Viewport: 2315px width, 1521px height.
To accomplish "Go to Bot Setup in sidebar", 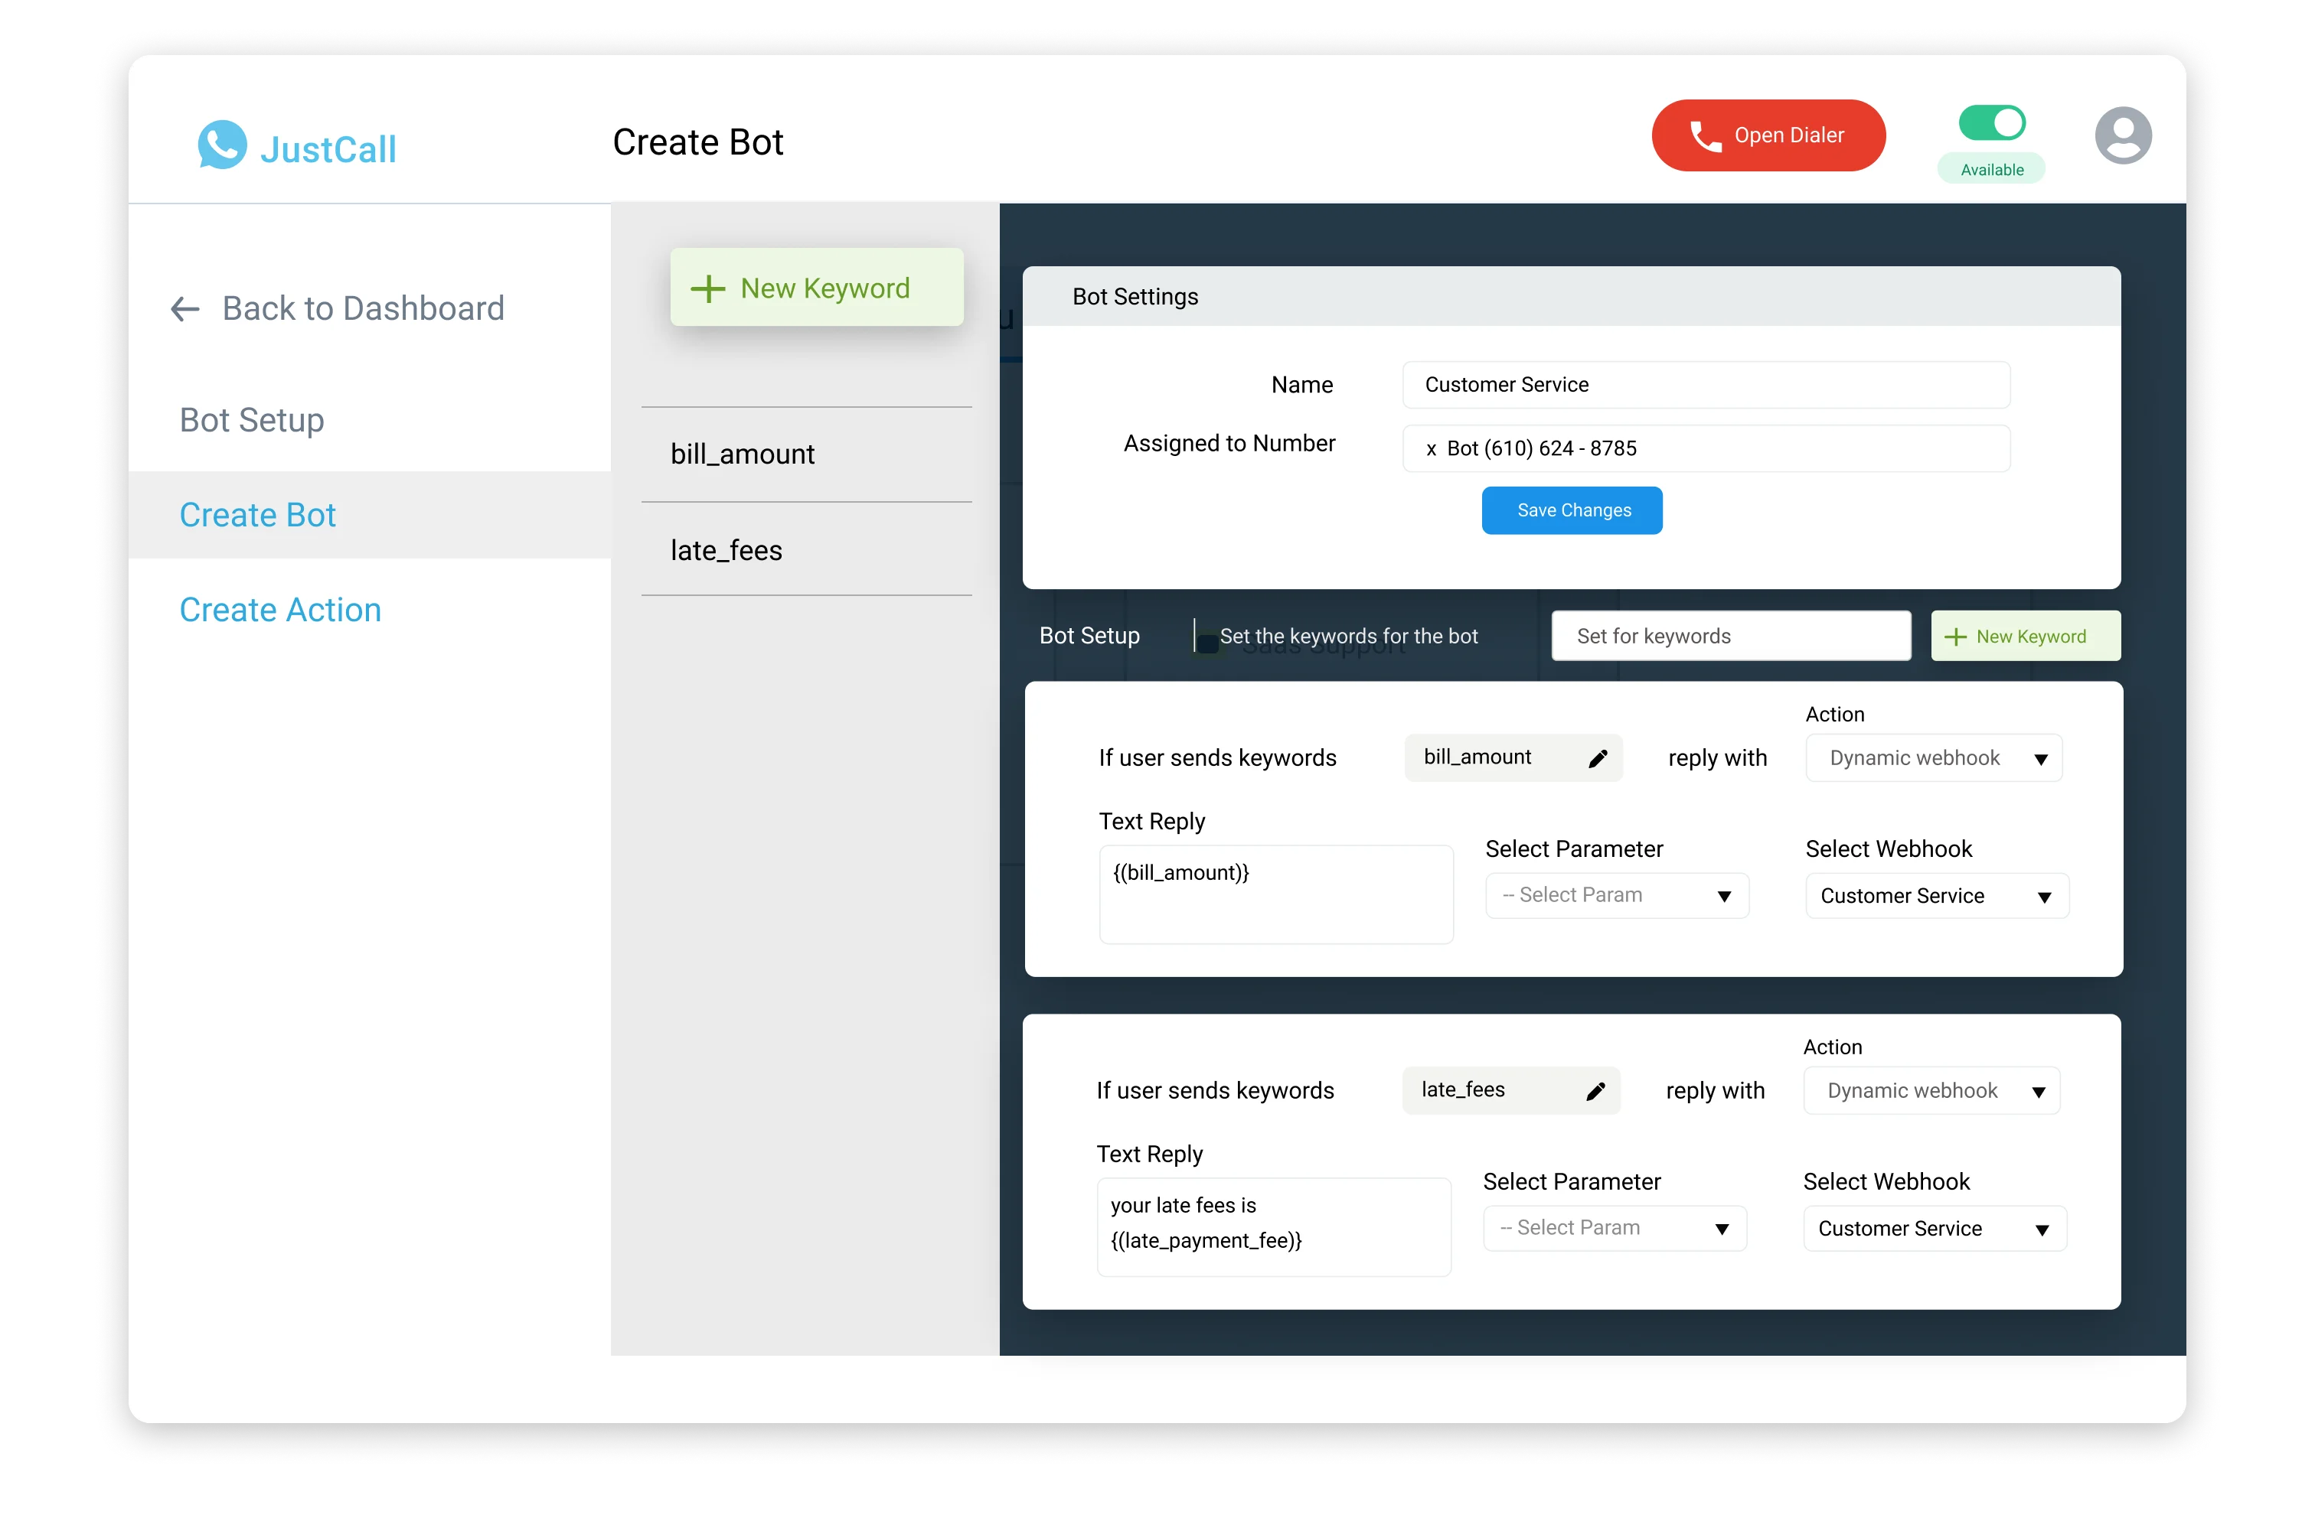I will (x=252, y=420).
